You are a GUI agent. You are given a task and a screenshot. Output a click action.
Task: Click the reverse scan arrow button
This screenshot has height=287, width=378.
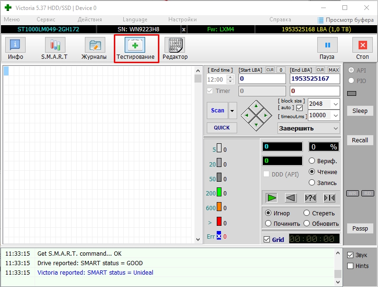[x=291, y=198]
